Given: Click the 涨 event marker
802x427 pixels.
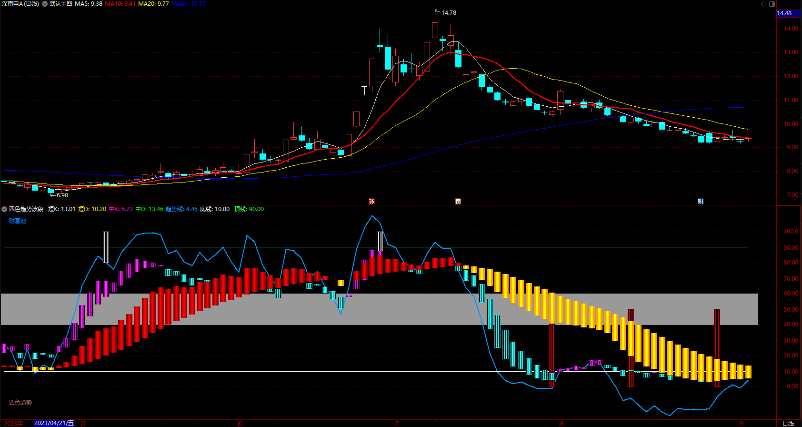Looking at the screenshot, I should tap(371, 202).
